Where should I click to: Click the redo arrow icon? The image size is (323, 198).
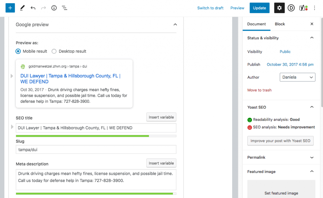click(43, 8)
